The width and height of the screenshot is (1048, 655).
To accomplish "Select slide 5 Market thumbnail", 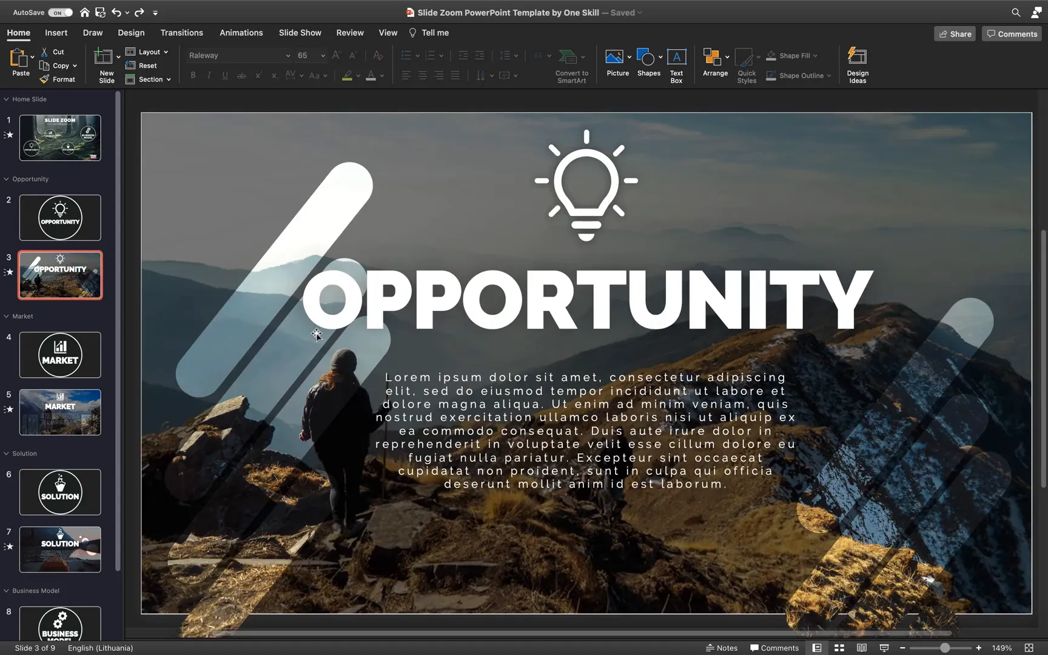I will click(60, 412).
